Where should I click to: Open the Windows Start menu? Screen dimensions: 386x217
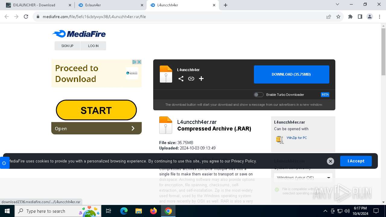click(7, 211)
